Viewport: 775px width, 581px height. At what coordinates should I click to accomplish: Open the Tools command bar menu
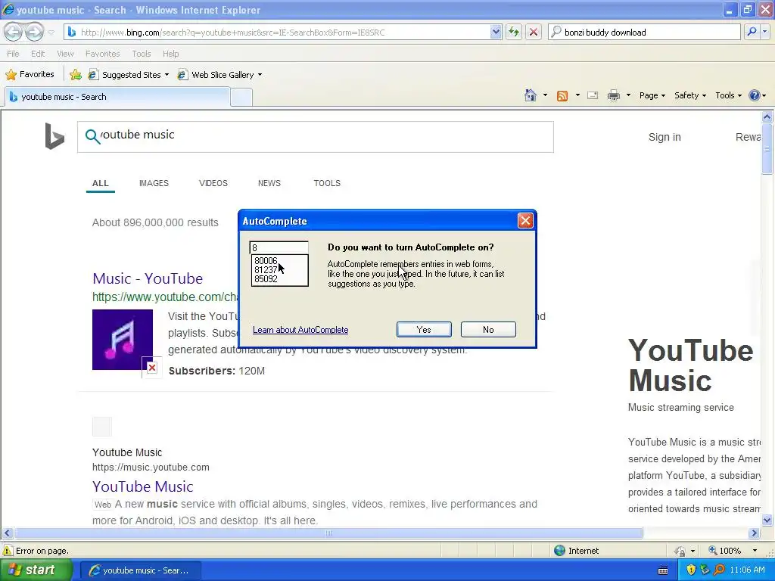[728, 95]
